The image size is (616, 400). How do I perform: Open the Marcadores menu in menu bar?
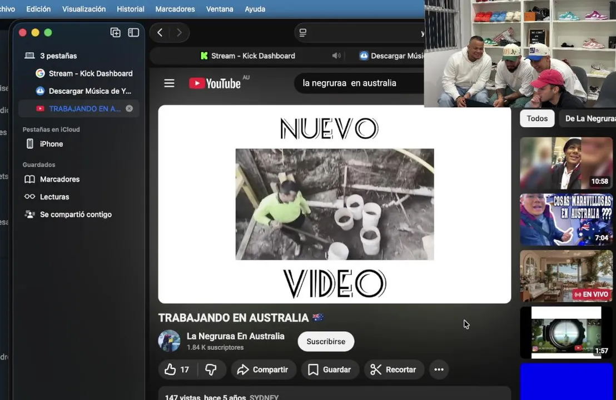[x=175, y=9]
